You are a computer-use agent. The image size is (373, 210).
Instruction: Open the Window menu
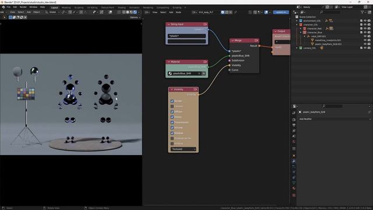click(33, 7)
